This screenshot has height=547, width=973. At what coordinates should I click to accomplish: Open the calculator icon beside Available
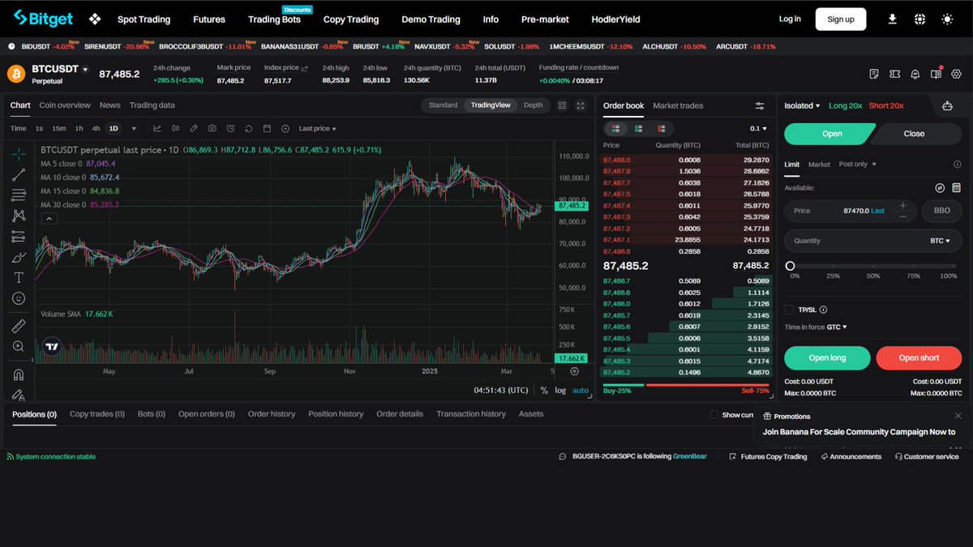(x=956, y=187)
